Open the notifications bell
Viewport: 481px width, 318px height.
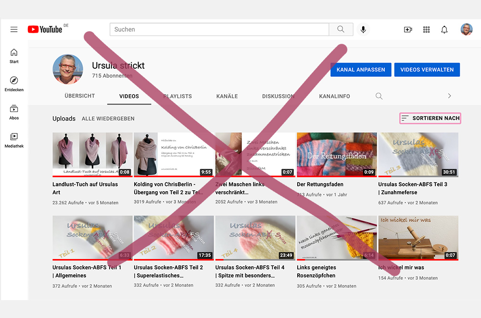(x=444, y=29)
